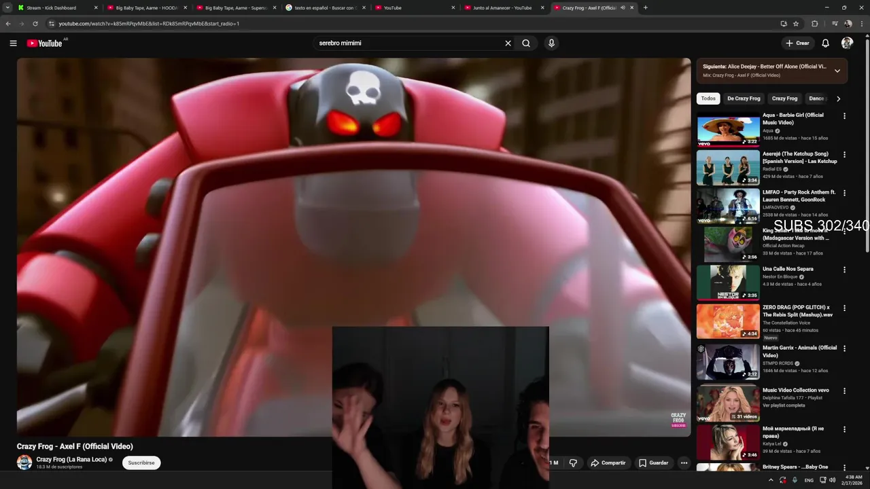Switch to the Stream - Kick Dashboard tab
Screen dimensions: 870x489
[x=58, y=7]
